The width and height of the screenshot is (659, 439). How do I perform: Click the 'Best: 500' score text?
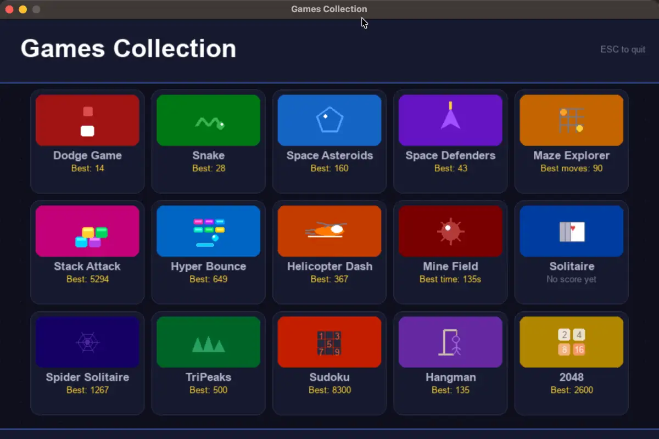tap(209, 390)
